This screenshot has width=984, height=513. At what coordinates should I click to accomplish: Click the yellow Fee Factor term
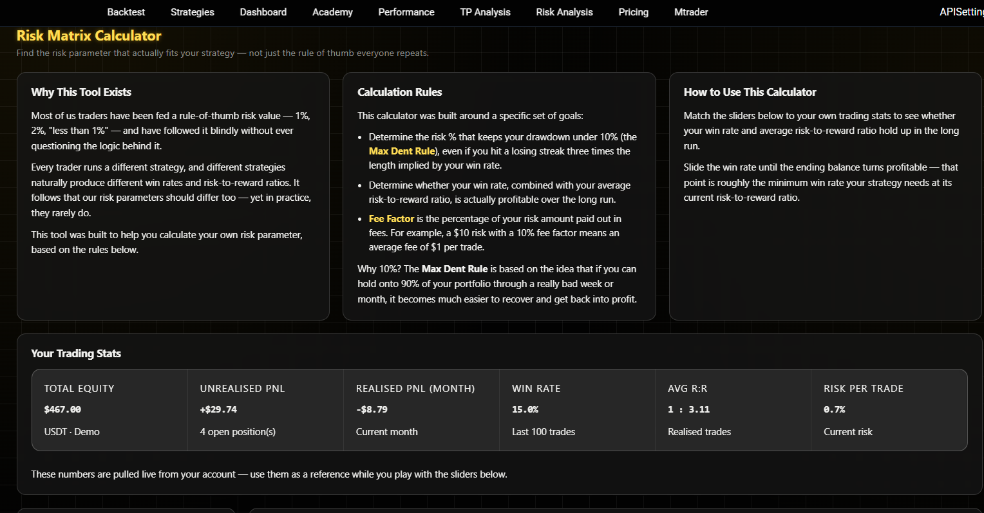coord(392,219)
